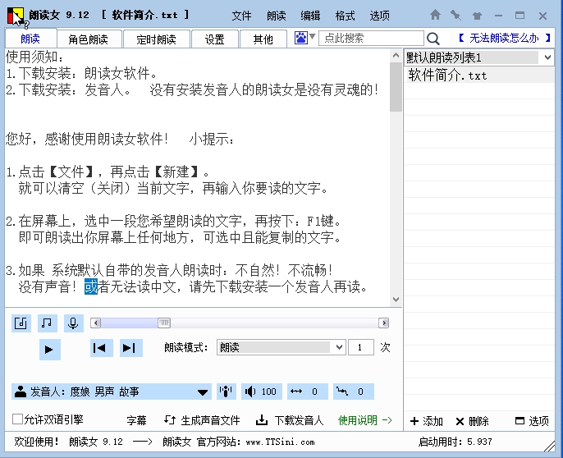Open the 编辑 menu
This screenshot has height=458, width=563.
[x=310, y=16]
